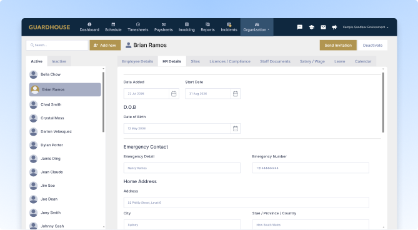
Task: Open the Date of Birth calendar picker
Action: click(236, 129)
